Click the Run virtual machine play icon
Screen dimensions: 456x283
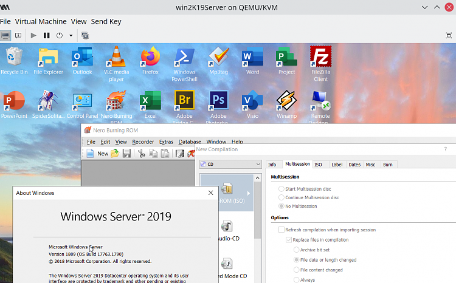33,35
